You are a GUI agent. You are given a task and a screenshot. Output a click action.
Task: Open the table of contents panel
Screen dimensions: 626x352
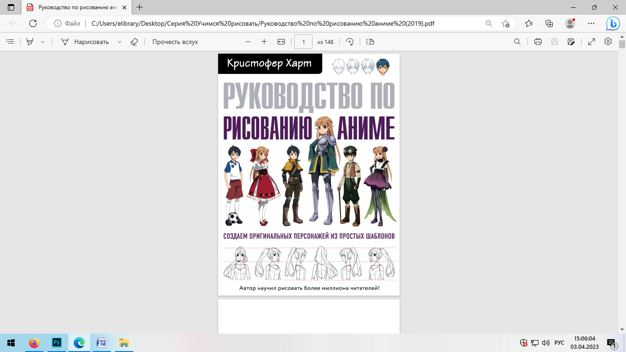[x=10, y=42]
